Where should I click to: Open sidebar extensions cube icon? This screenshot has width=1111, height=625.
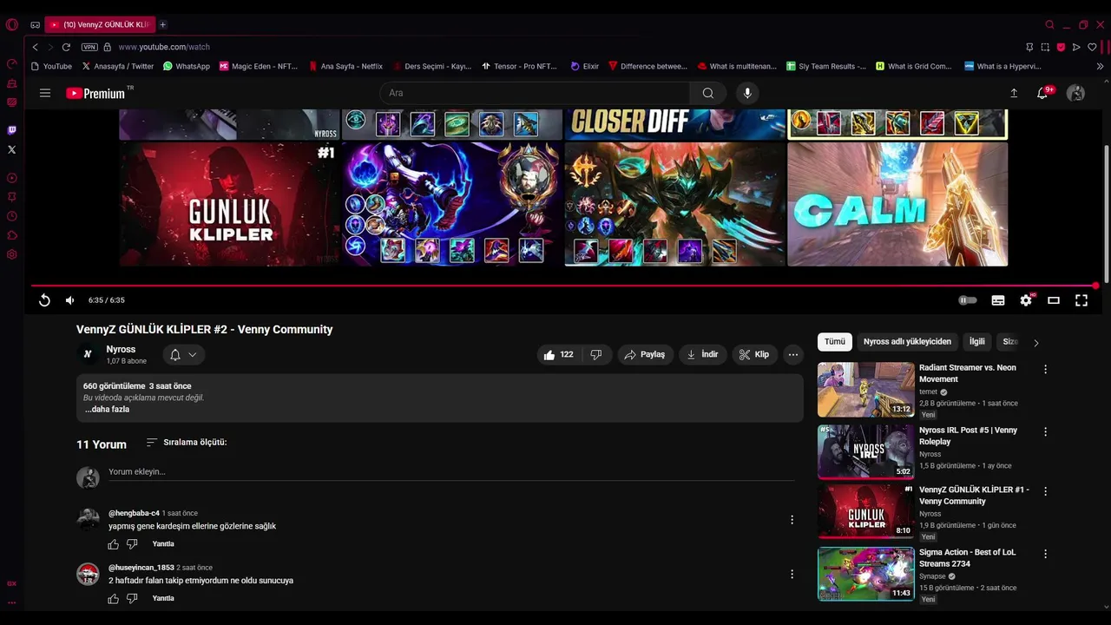[11, 235]
